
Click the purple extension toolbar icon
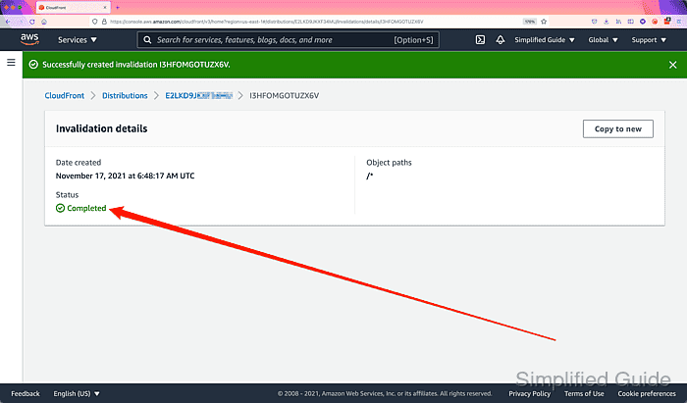click(x=643, y=22)
